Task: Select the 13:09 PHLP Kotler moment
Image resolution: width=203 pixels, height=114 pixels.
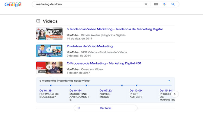Action: click(x=137, y=93)
